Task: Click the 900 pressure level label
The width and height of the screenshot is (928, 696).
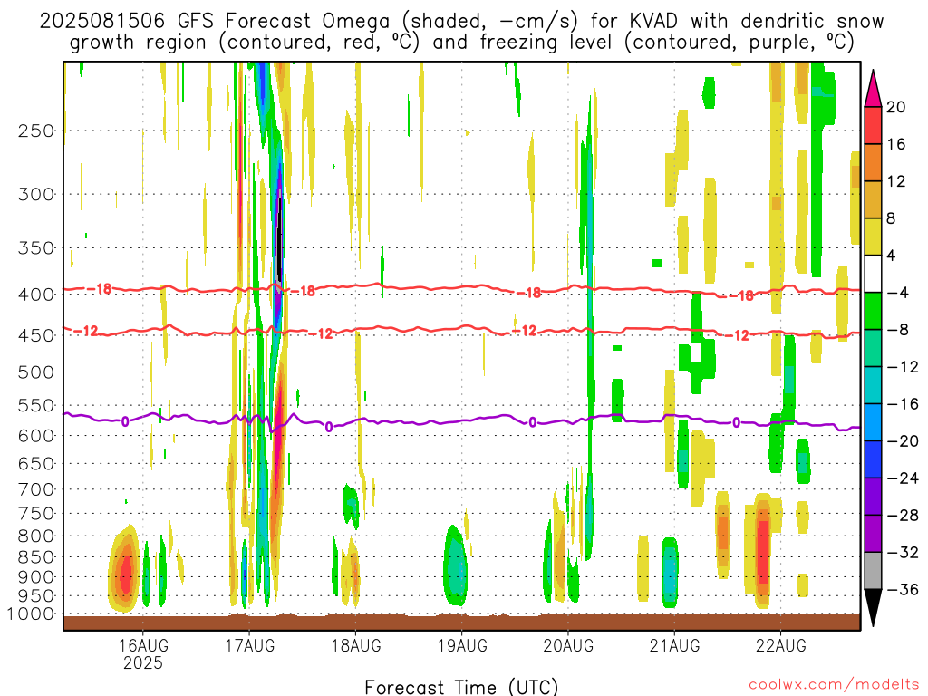Action: pos(36,577)
